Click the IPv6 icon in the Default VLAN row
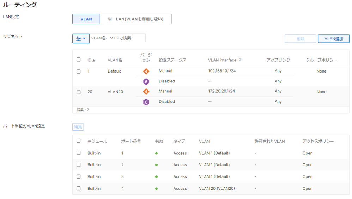352x199 pixels. coord(146,81)
